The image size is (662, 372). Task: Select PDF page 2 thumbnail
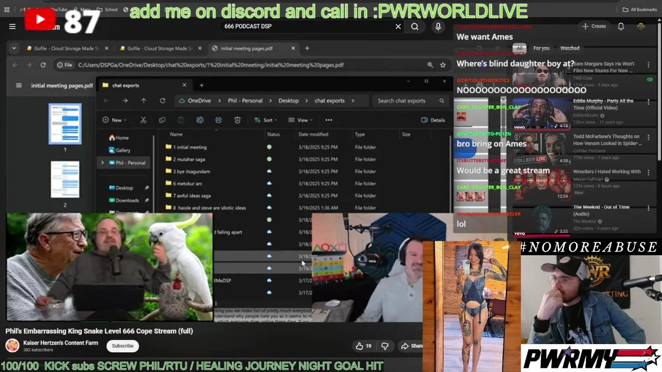tap(65, 179)
